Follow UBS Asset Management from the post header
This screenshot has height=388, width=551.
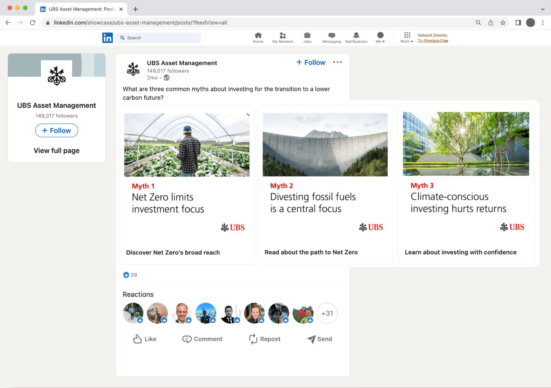(x=311, y=63)
